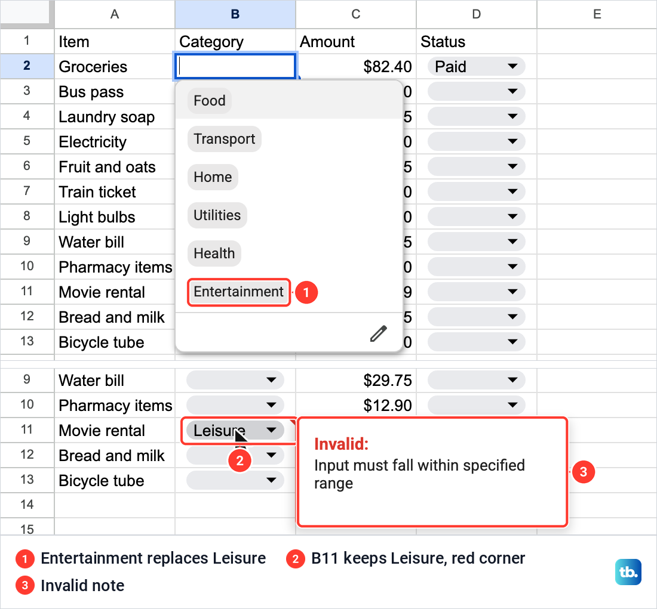The height and width of the screenshot is (609, 657).
Task: Select the Train ticket cell
Action: coord(115,192)
